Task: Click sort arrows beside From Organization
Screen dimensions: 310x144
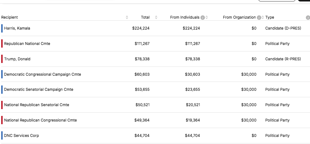Action: 263,17
